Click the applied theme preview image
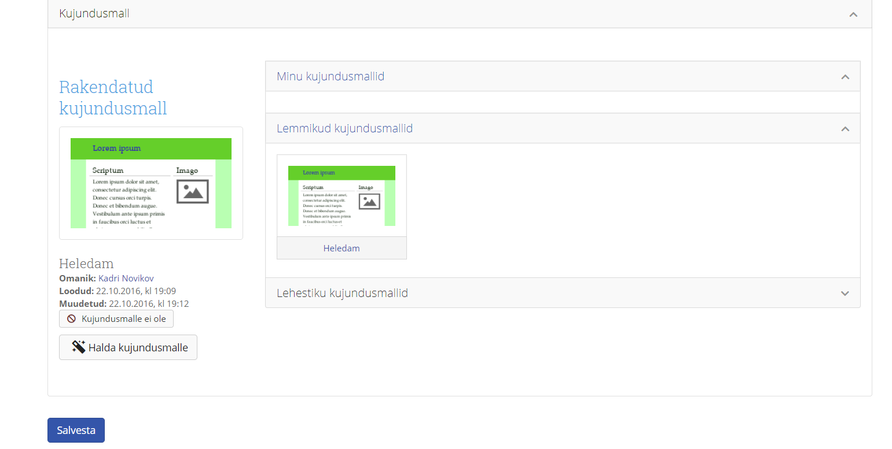The height and width of the screenshot is (449, 892). pyautogui.click(x=151, y=183)
